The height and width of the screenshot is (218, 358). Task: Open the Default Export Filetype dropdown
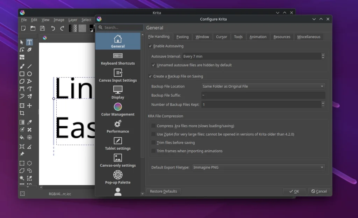[x=259, y=167]
